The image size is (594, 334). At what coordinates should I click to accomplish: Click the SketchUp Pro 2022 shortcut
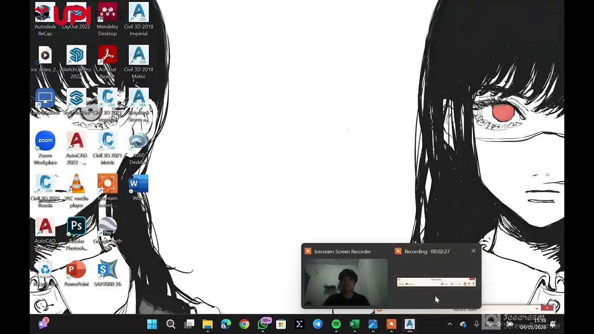pos(76,62)
